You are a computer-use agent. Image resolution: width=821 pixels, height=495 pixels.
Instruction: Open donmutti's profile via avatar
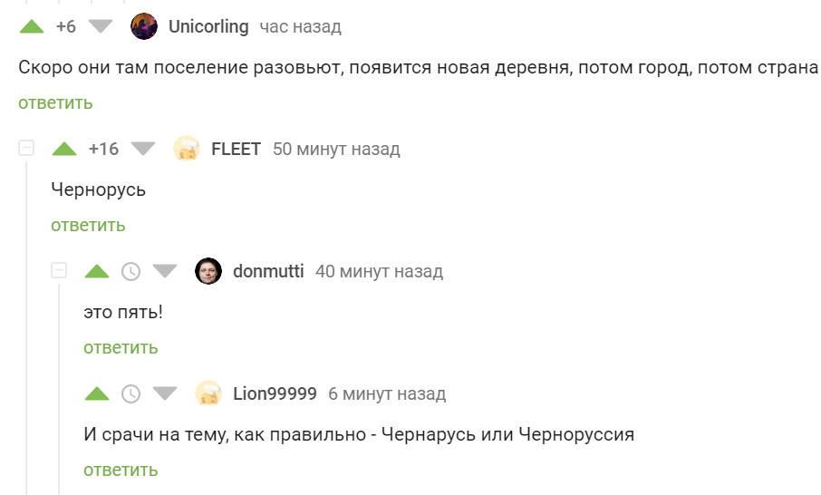tap(208, 271)
